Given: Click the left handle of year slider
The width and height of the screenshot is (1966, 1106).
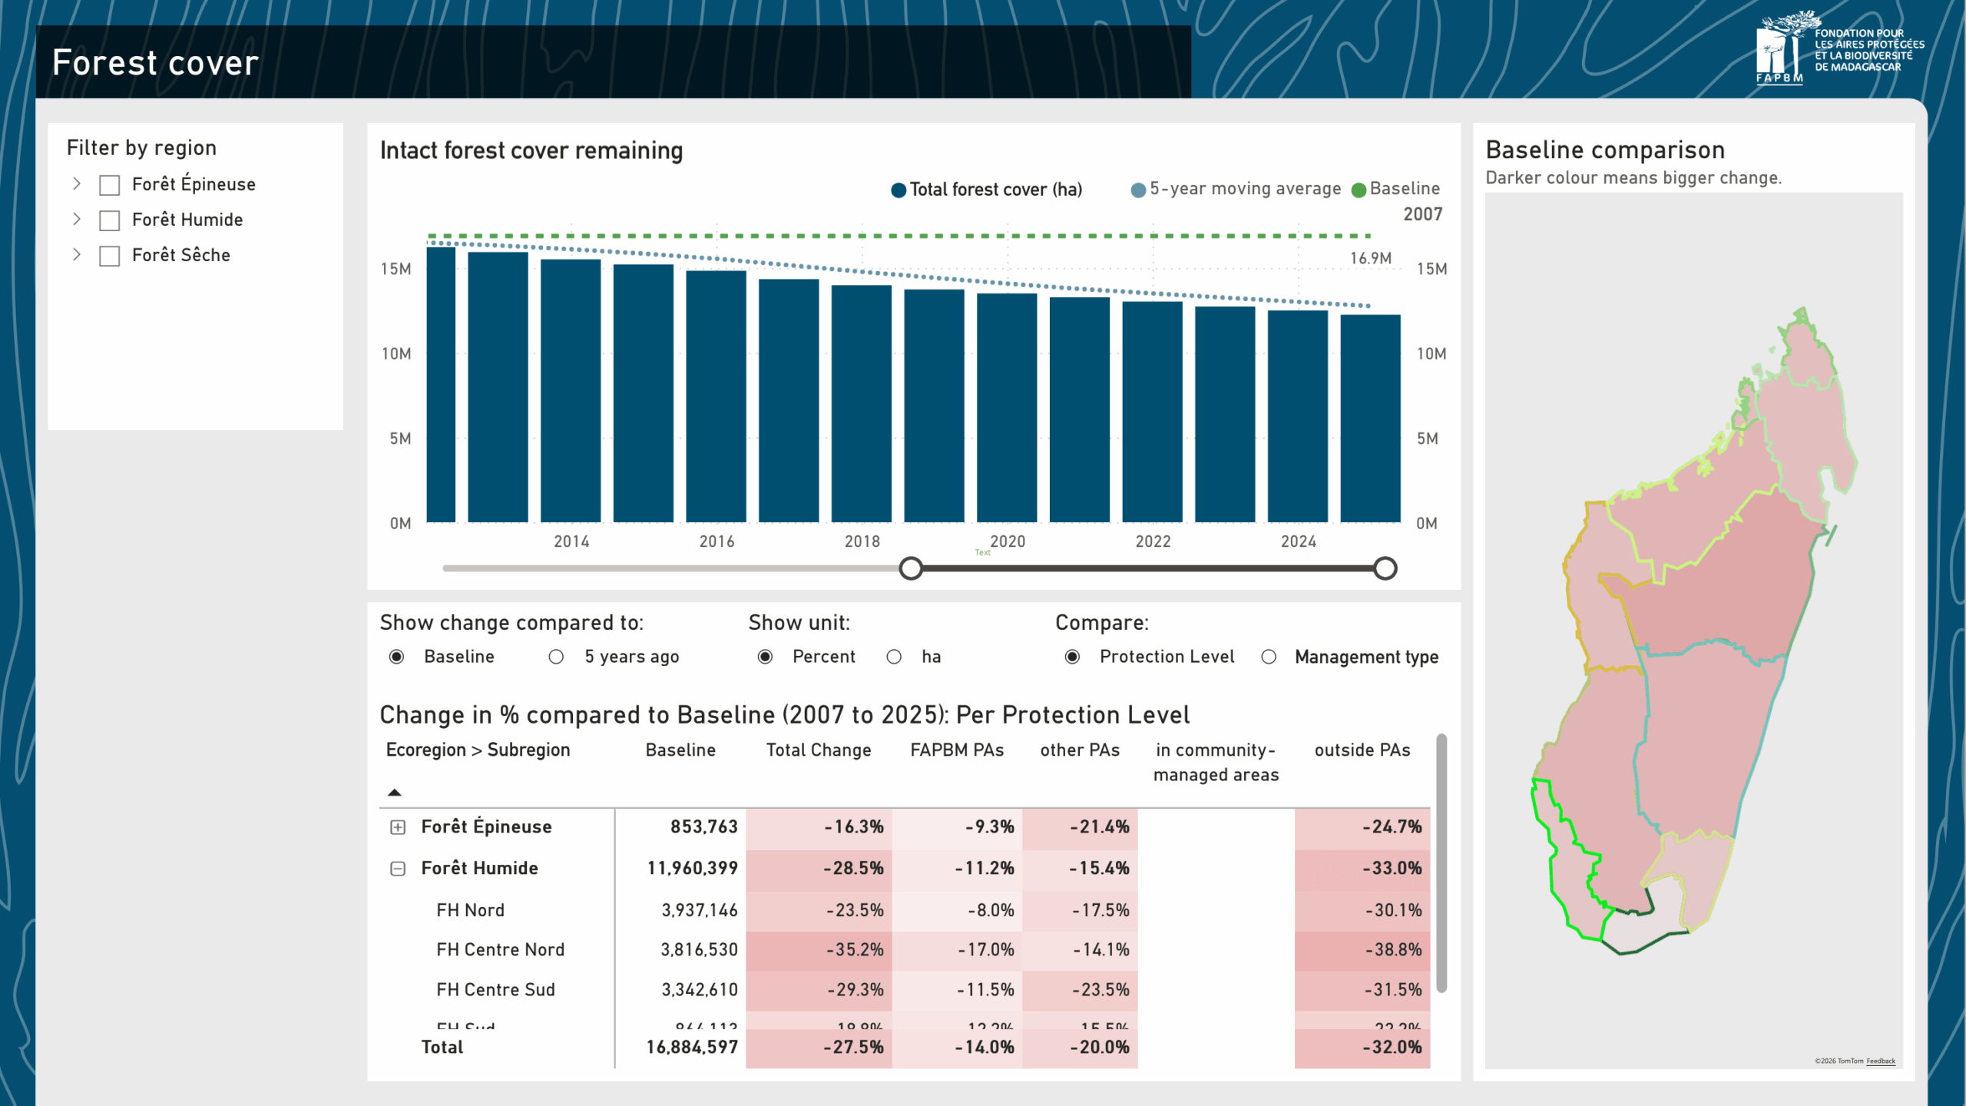Looking at the screenshot, I should coord(911,568).
